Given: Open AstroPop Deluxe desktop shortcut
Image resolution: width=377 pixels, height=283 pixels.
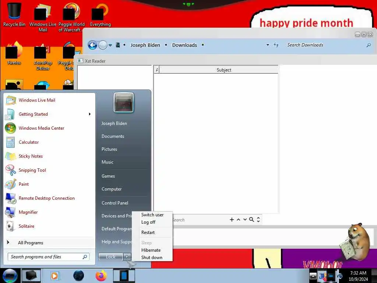Looking at the screenshot, I should tap(43, 56).
